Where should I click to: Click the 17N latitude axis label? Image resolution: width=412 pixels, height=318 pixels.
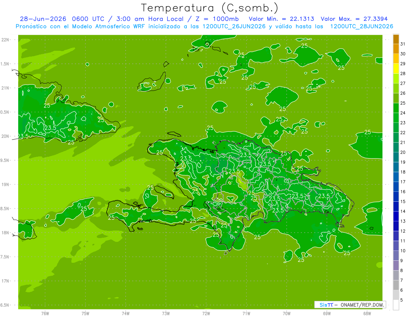tap(5, 281)
